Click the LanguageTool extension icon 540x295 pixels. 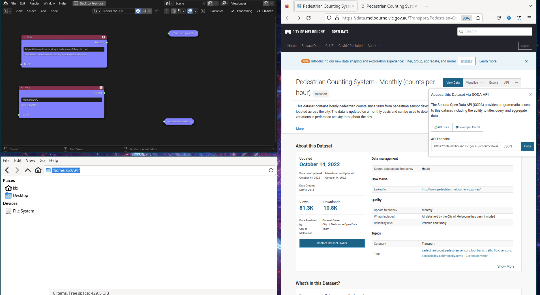pyautogui.click(x=519, y=18)
